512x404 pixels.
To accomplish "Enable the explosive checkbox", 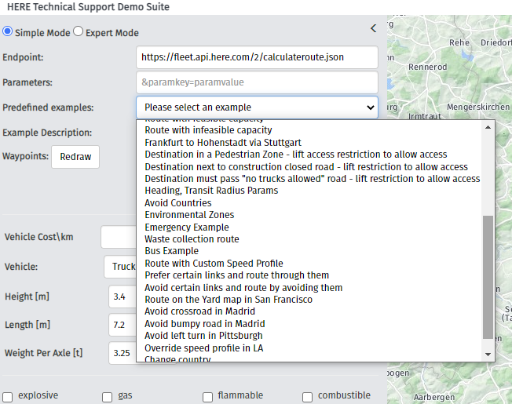I will (x=8, y=397).
